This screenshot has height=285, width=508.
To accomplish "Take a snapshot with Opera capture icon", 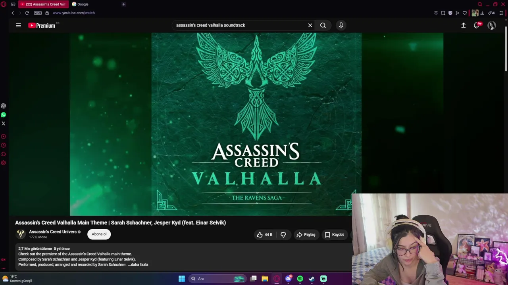I will coord(443,13).
